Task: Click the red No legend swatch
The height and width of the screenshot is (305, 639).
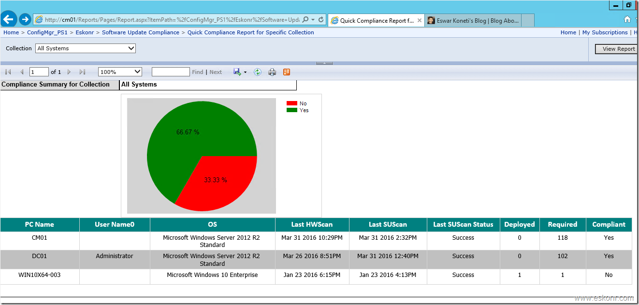Action: [x=291, y=103]
